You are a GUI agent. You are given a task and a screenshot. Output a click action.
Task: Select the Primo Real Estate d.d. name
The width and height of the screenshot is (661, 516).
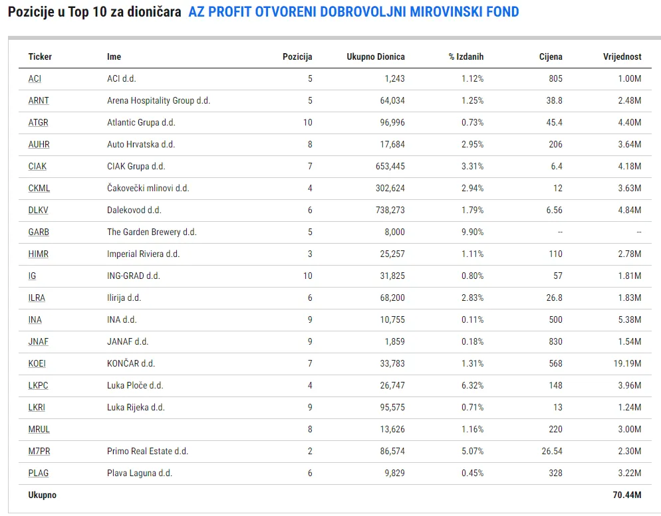[x=148, y=451]
